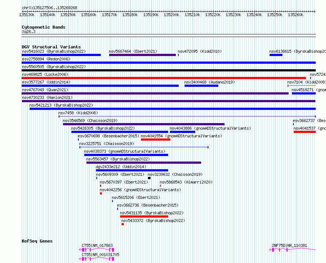Click nsv3546569 (Chaisson2019) label

(x=90, y=121)
